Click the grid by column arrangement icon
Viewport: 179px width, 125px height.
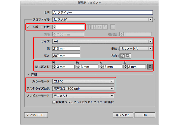[x=94, y=27]
